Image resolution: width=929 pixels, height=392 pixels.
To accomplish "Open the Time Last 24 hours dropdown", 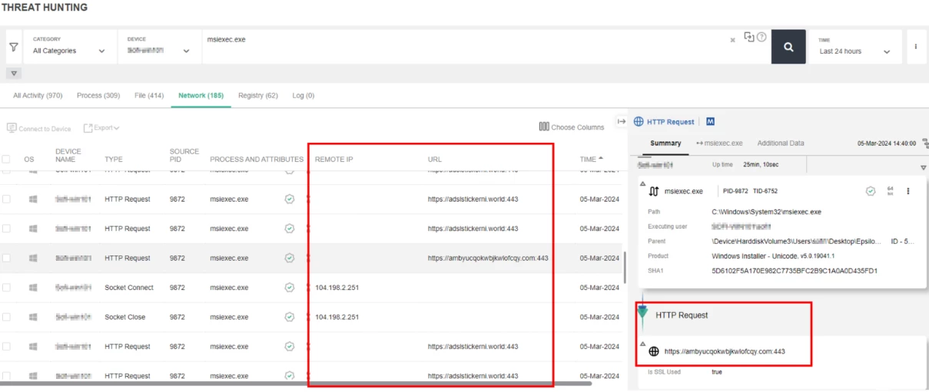I will point(855,47).
